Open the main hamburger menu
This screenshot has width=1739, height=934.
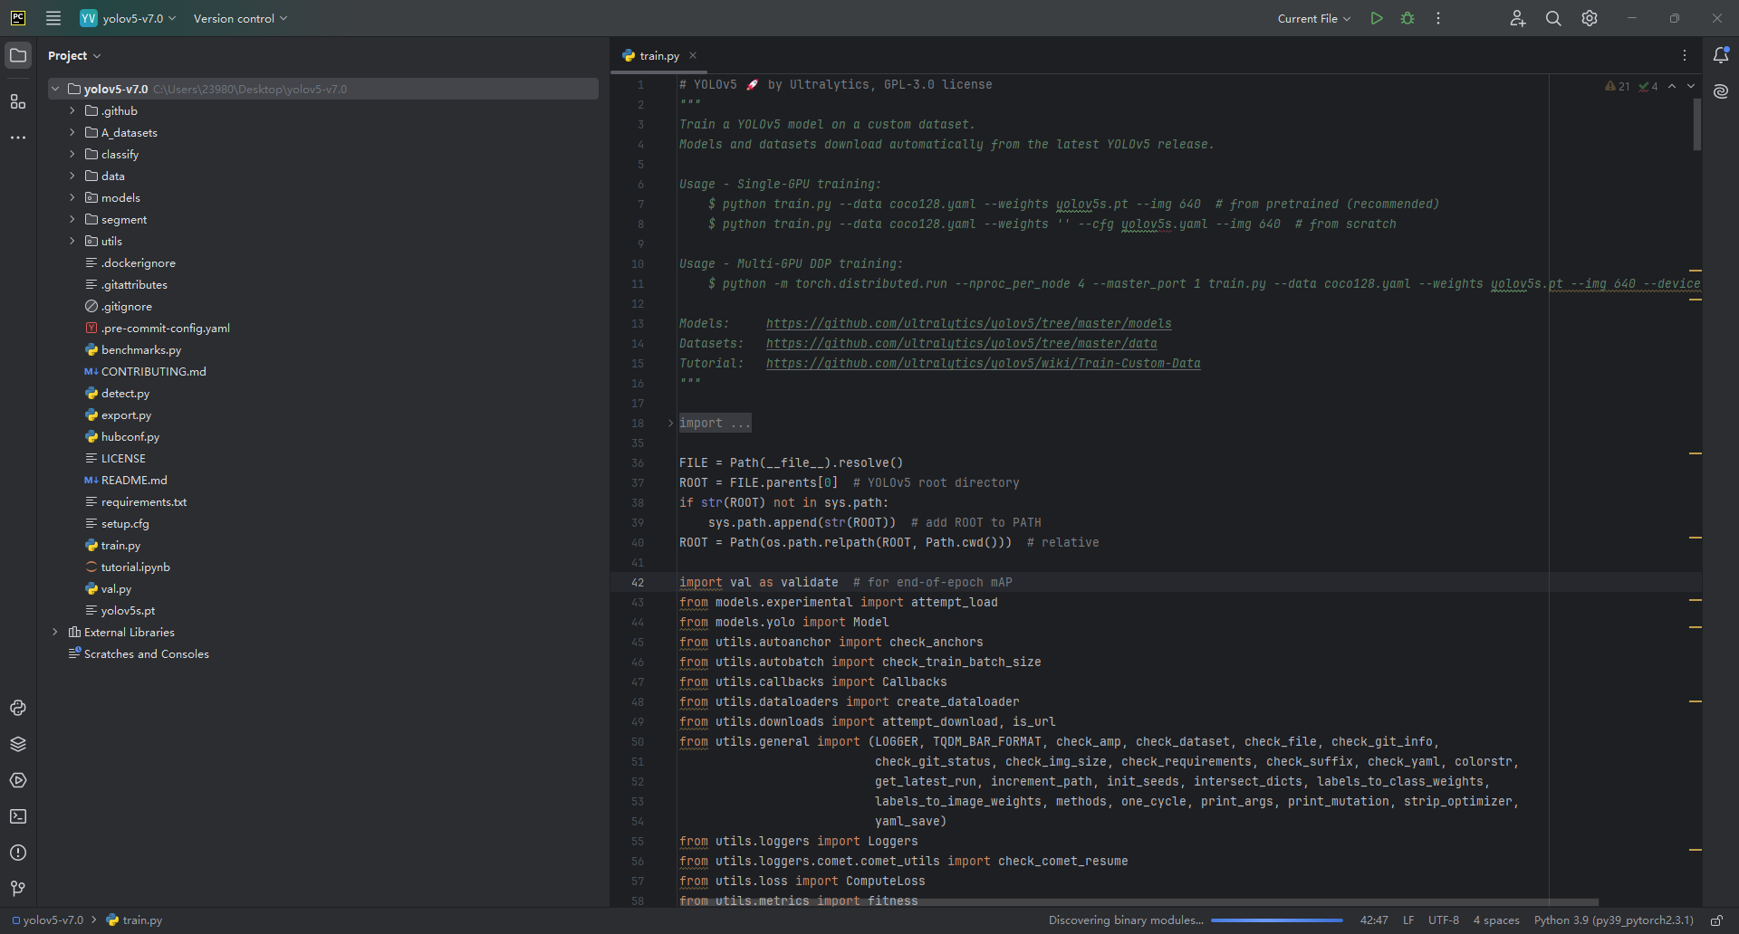tap(53, 18)
